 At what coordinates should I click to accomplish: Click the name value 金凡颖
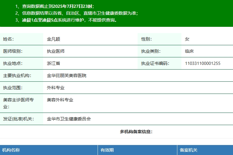(x=53, y=39)
